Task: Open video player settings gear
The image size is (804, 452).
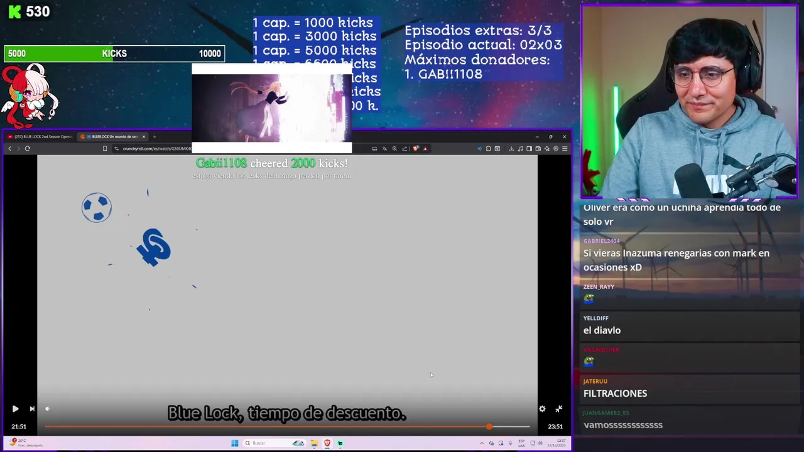Action: [542, 409]
